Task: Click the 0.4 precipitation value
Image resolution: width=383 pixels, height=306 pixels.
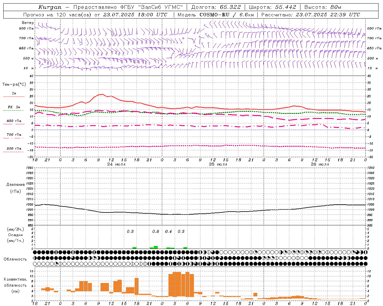Action: [x=168, y=232]
